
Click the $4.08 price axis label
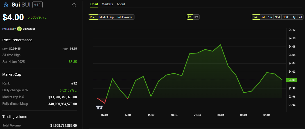292,47
